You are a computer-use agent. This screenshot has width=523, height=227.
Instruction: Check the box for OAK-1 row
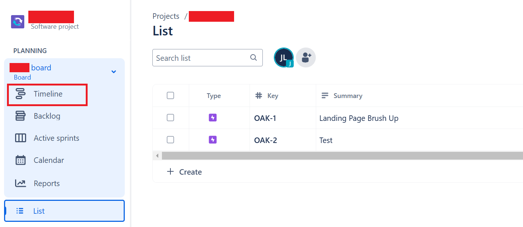pyautogui.click(x=170, y=118)
